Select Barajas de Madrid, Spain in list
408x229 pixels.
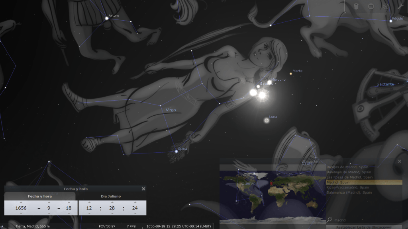[348, 167]
